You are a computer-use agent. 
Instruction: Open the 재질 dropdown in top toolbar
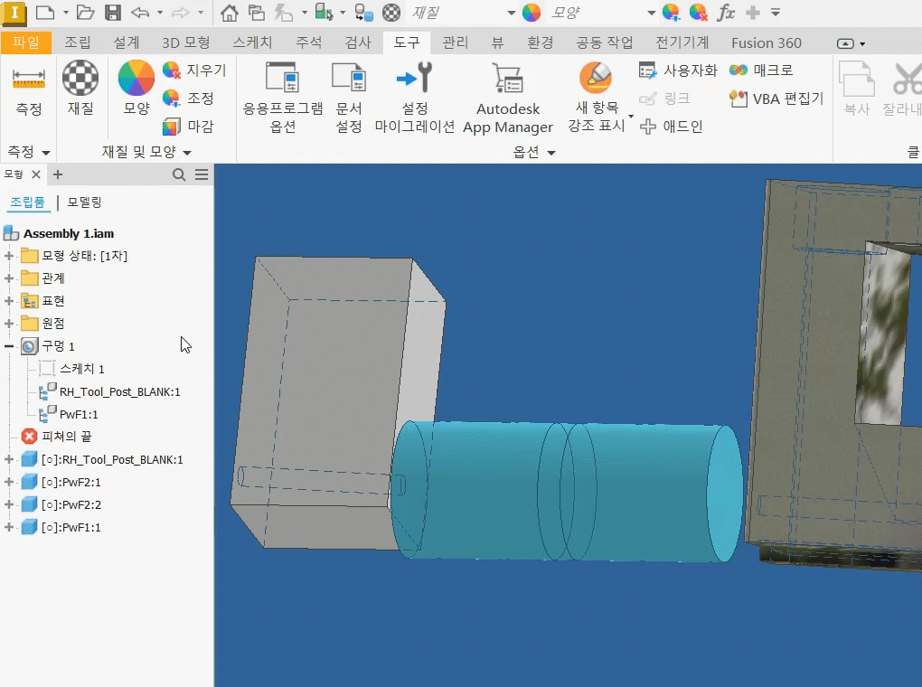coord(511,13)
